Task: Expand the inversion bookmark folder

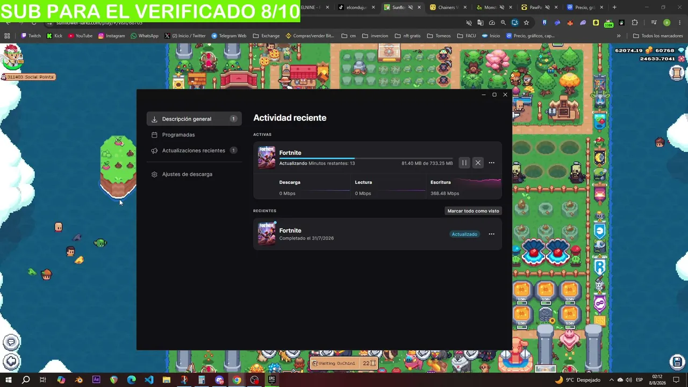Action: (x=375, y=36)
